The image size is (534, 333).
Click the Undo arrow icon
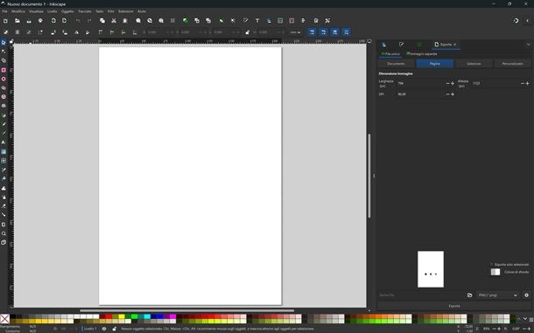tap(78, 21)
